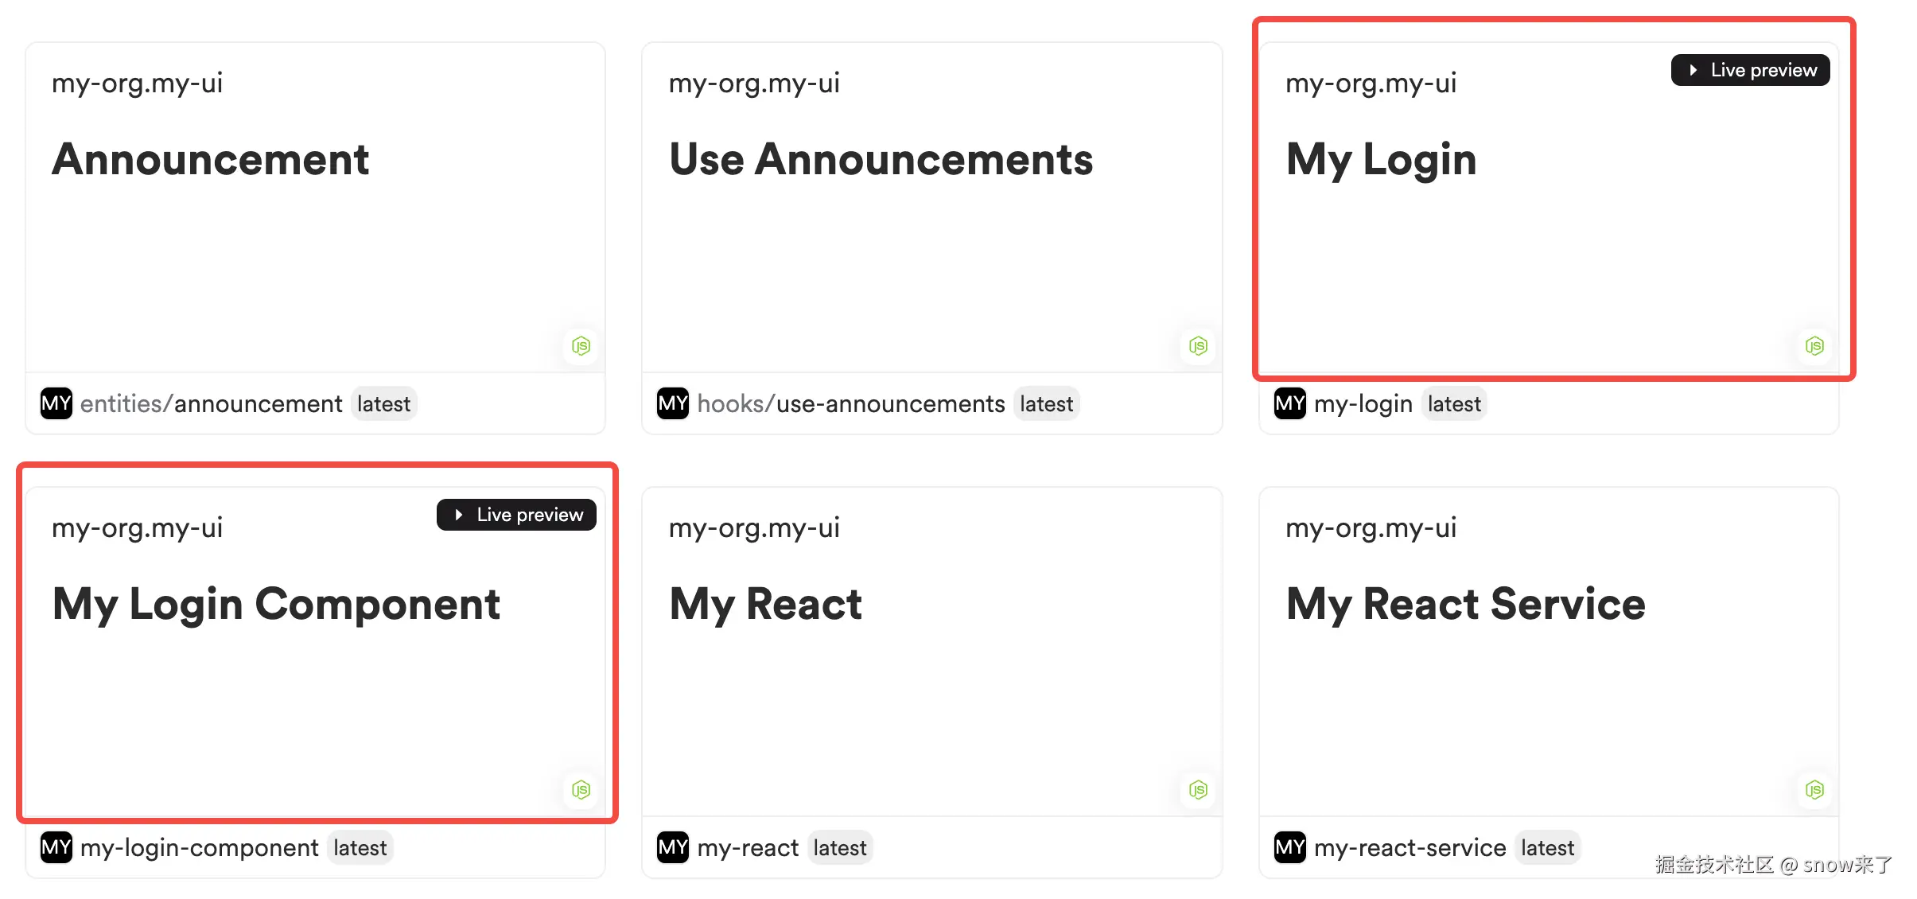Click latest tag beside my-login-component
Viewport: 1917px width, 899px height.
coord(360,847)
